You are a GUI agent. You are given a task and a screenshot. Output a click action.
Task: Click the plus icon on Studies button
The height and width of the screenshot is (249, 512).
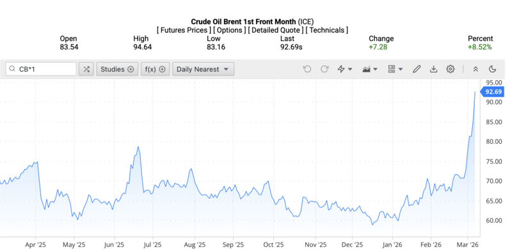pos(131,69)
